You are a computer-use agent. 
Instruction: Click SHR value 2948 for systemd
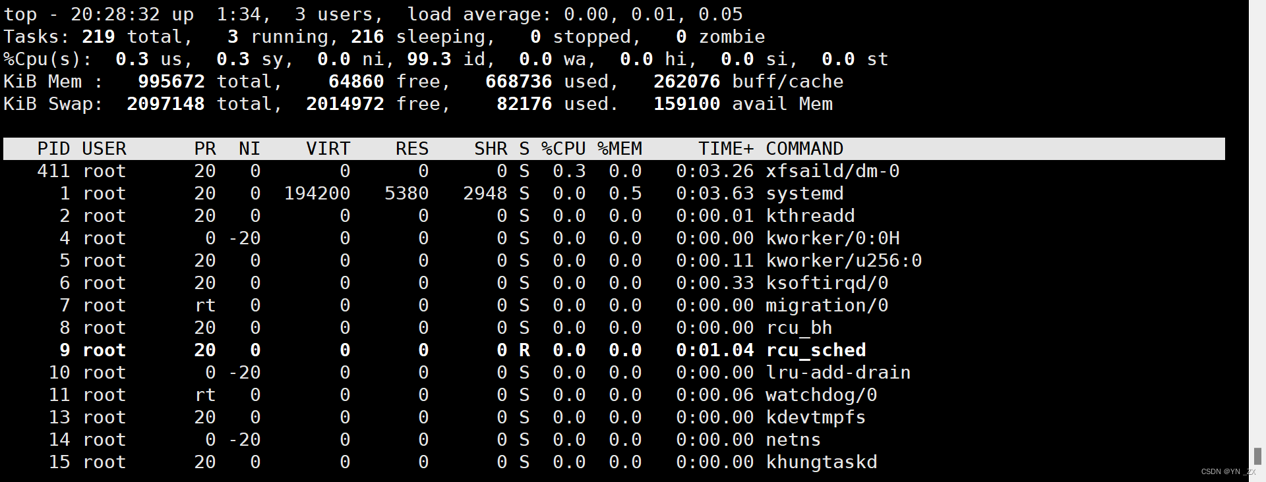pos(485,194)
